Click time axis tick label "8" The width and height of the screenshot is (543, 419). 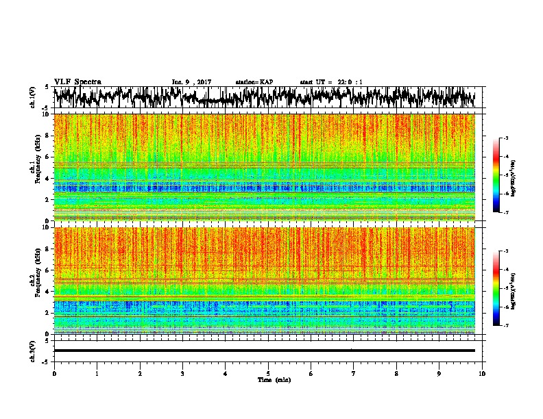396,374
